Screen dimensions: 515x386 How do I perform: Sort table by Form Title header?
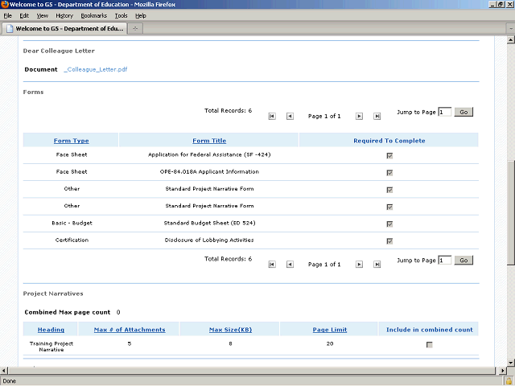(209, 141)
